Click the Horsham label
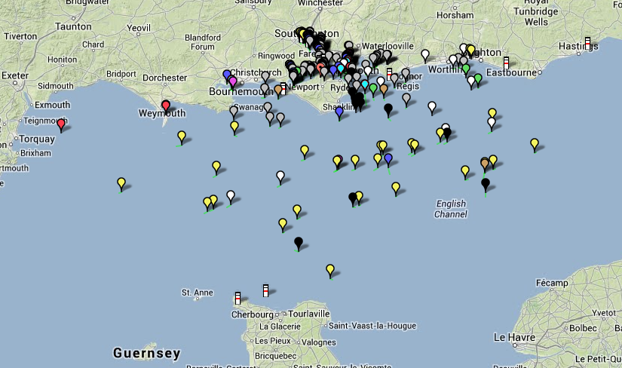Viewport: 622px width, 368px height. coord(455,15)
